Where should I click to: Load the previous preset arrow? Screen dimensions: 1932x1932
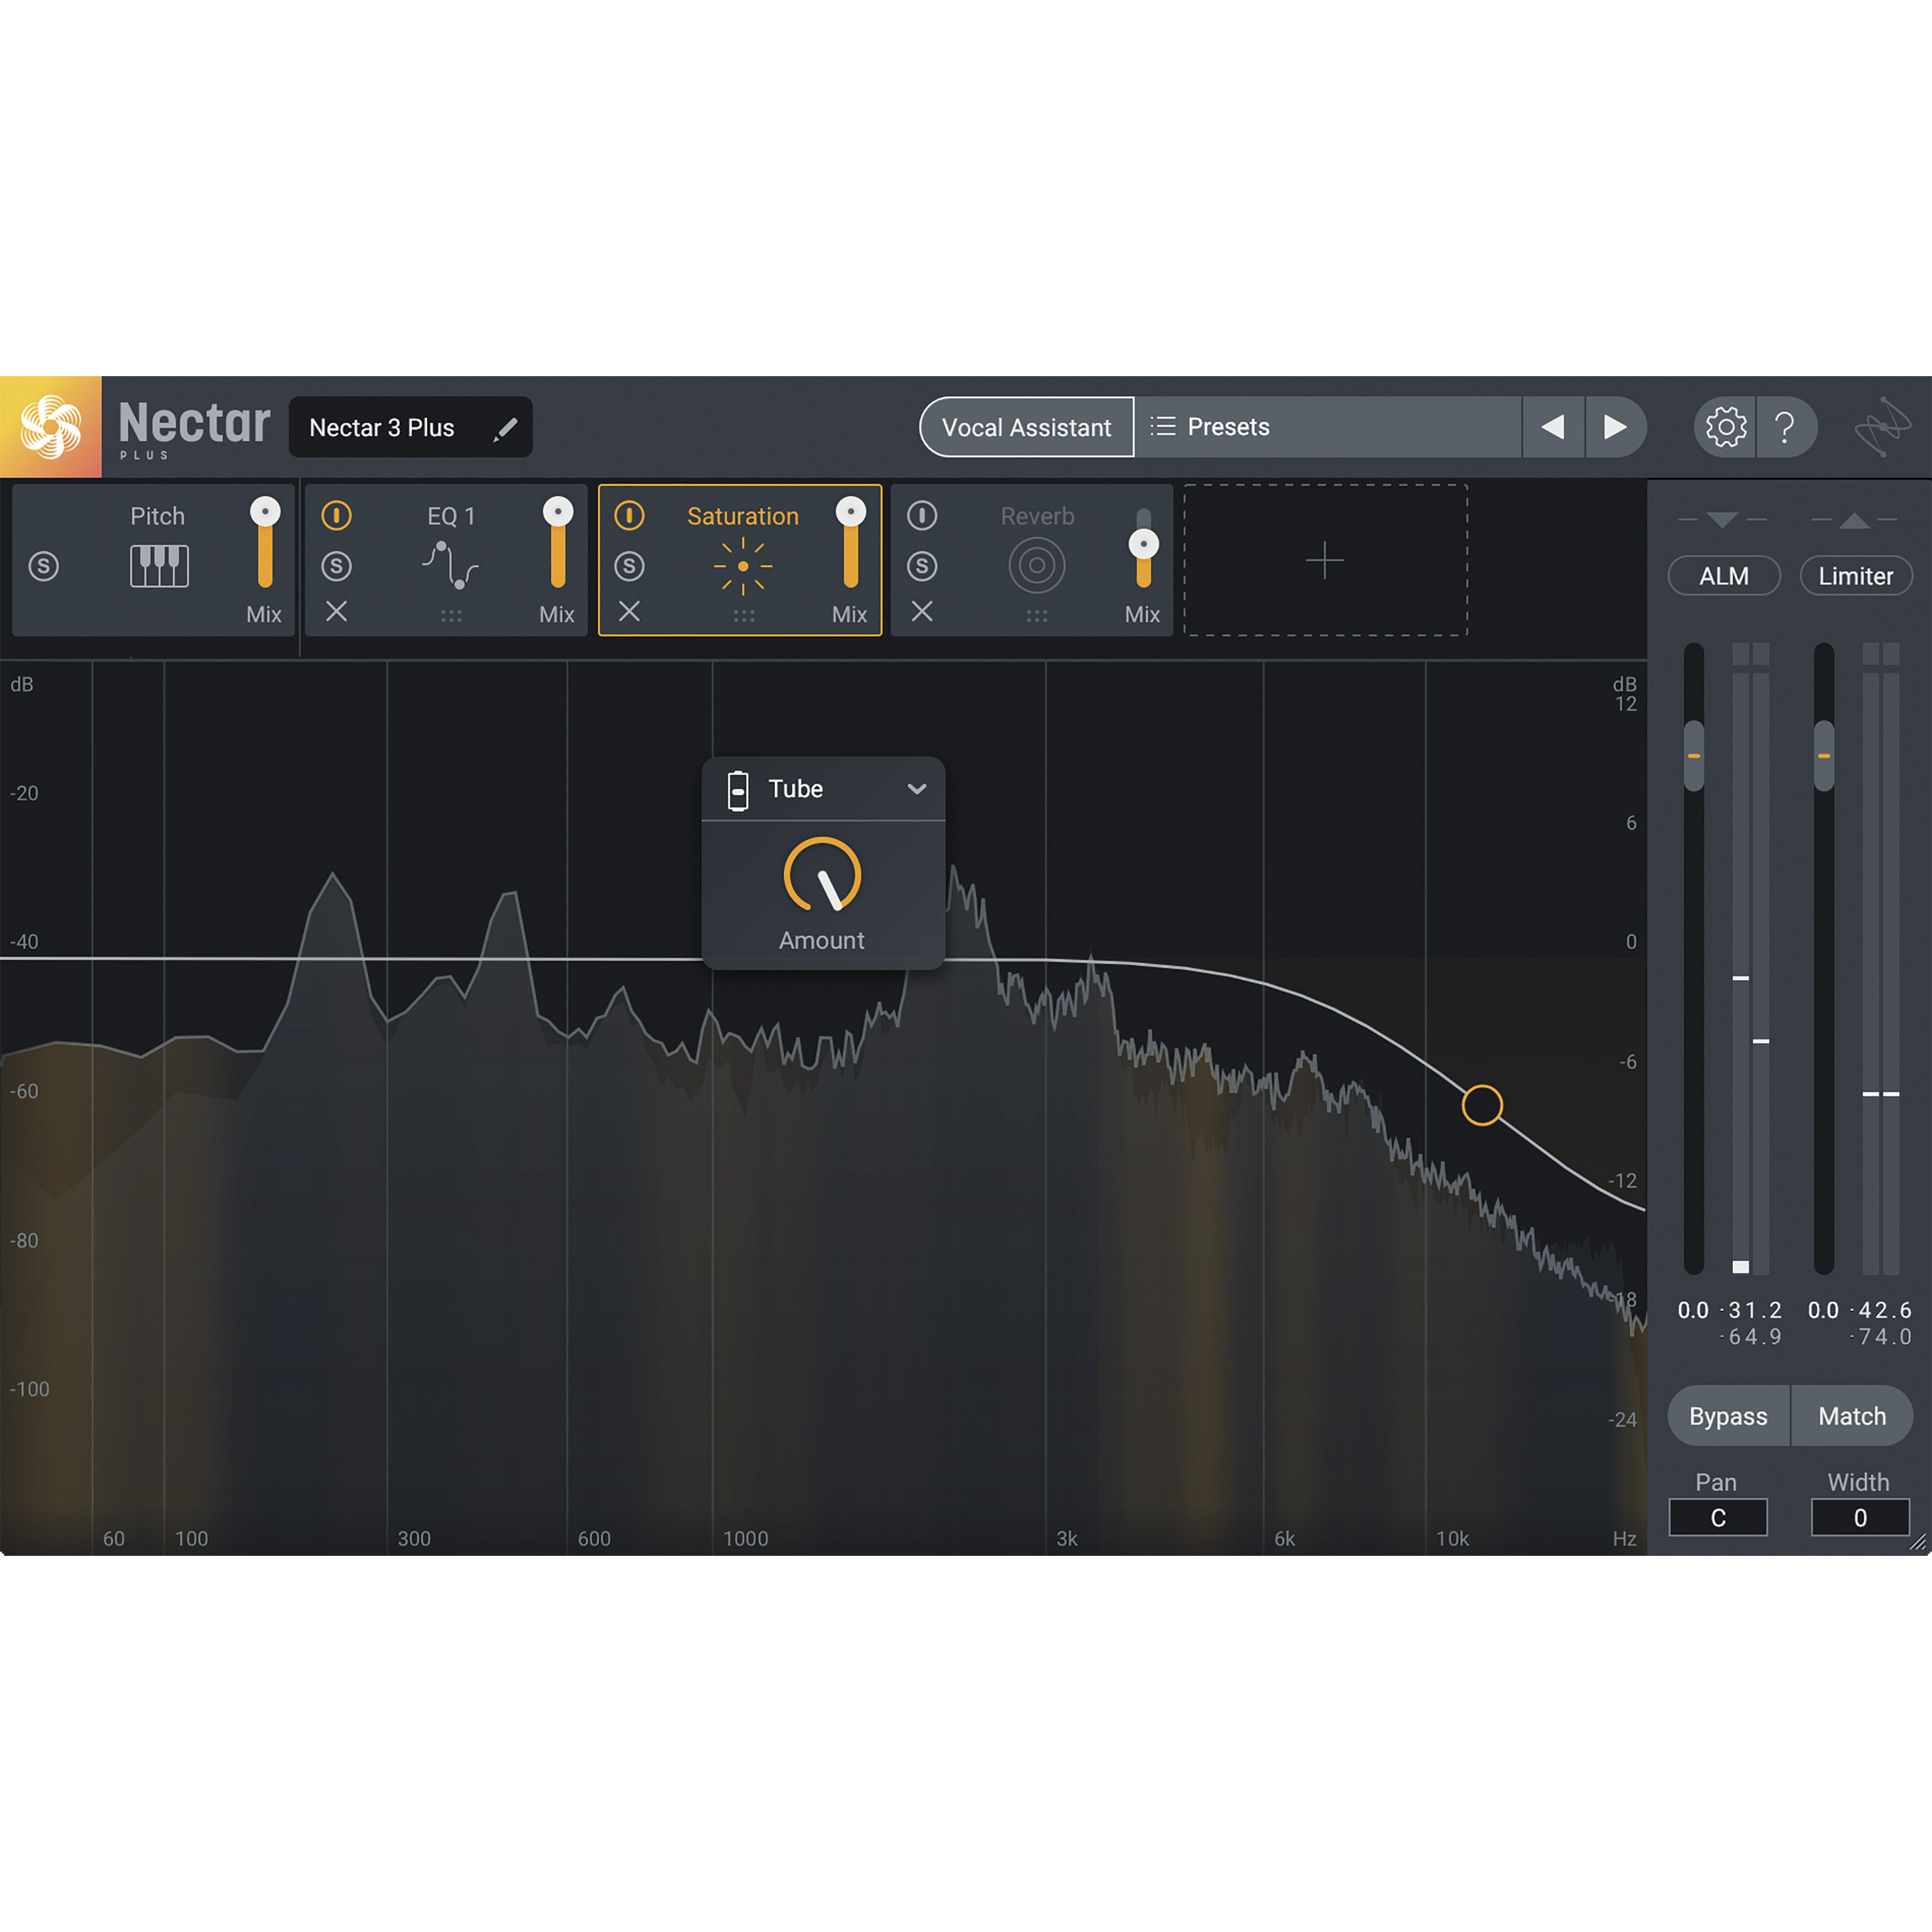tap(1553, 427)
